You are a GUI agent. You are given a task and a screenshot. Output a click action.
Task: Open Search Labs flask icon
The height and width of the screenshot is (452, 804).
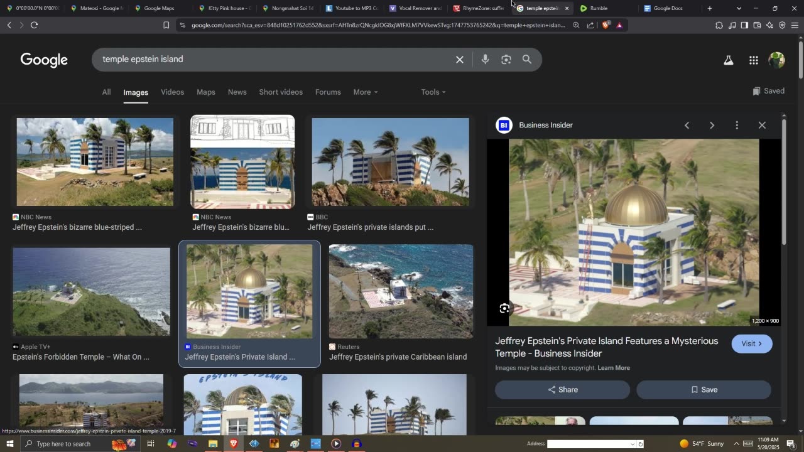(729, 60)
